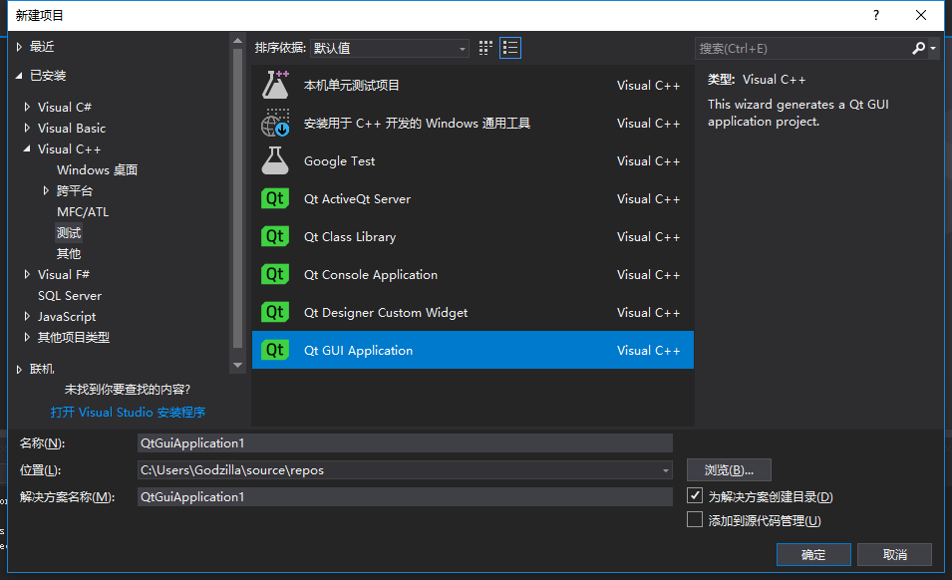Select the 其他 category under Visual C++

pos(69,253)
